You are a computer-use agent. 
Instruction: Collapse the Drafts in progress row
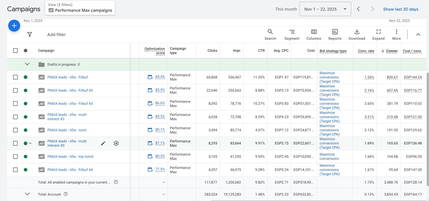coord(27,64)
